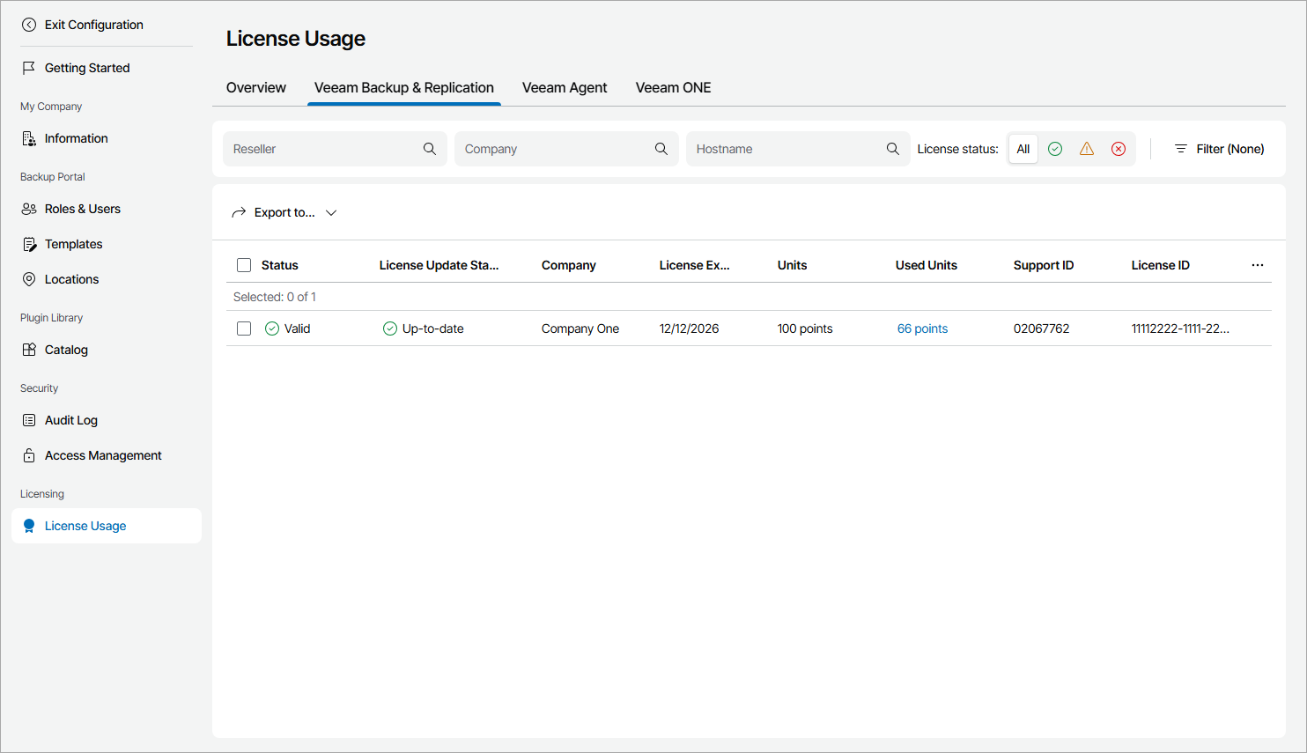The width and height of the screenshot is (1307, 753).
Task: Sort by the Company column header
Action: [569, 265]
